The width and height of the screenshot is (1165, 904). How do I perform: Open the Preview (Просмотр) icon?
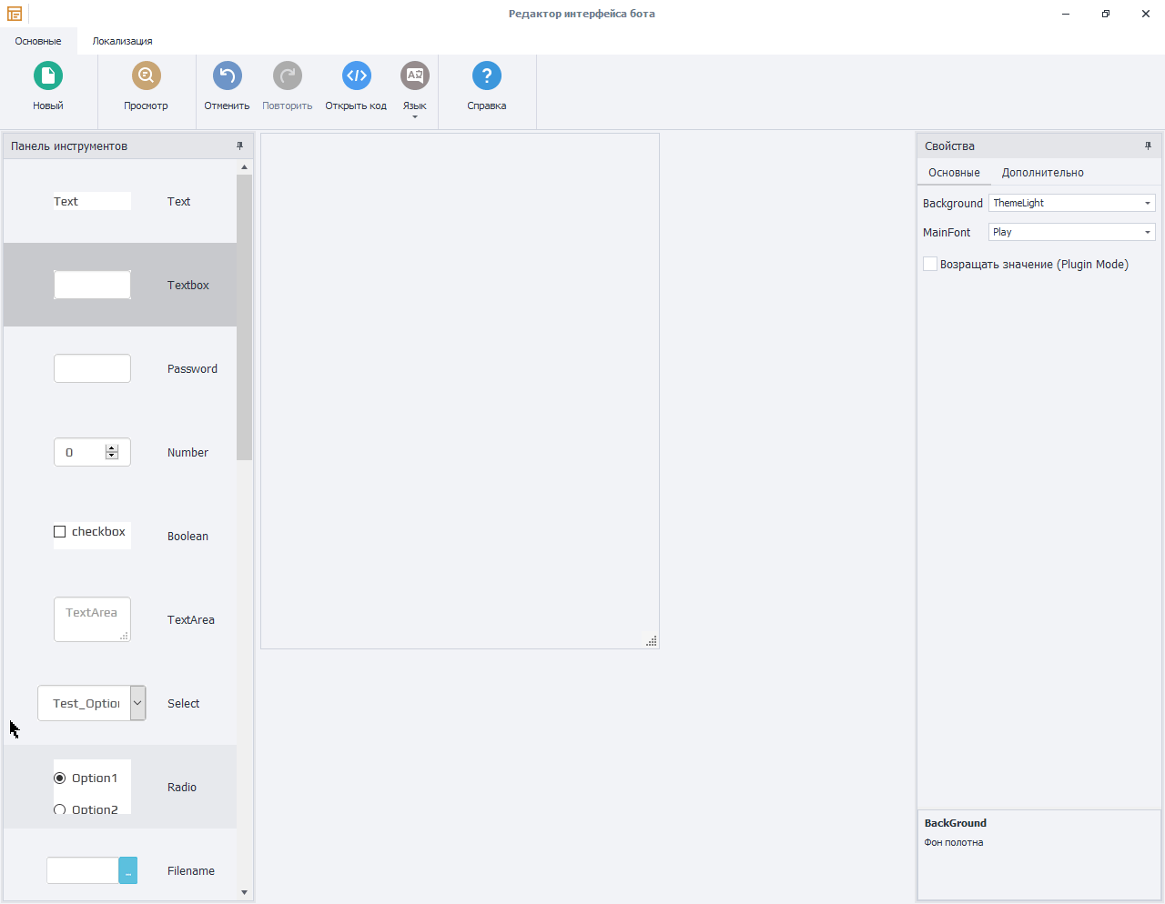[x=146, y=76]
